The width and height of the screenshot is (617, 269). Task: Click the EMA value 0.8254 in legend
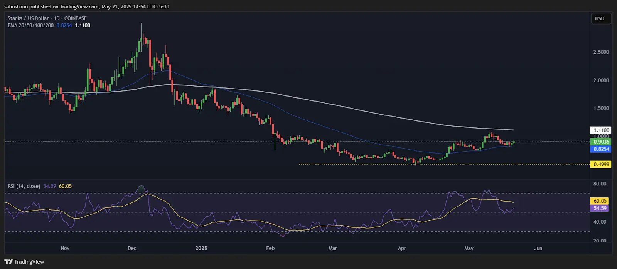point(64,25)
